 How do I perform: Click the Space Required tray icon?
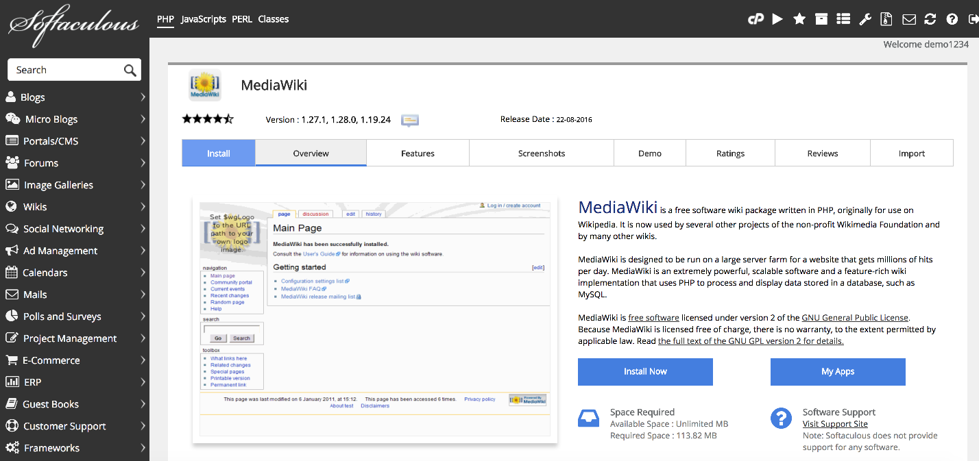pos(588,418)
